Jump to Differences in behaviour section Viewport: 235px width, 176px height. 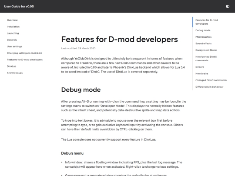209,87
